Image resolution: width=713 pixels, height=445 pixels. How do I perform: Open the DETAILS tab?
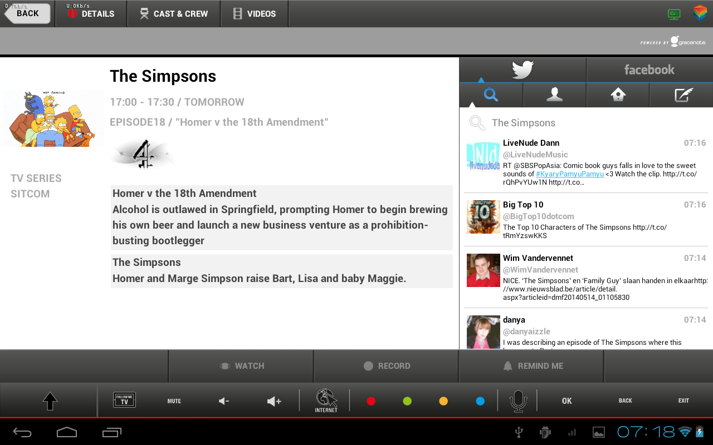tap(91, 14)
